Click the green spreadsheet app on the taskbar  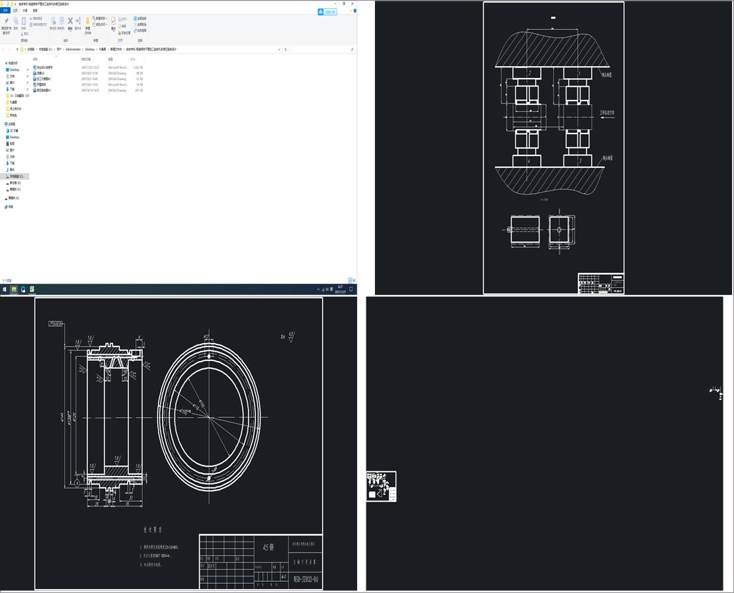click(x=32, y=290)
